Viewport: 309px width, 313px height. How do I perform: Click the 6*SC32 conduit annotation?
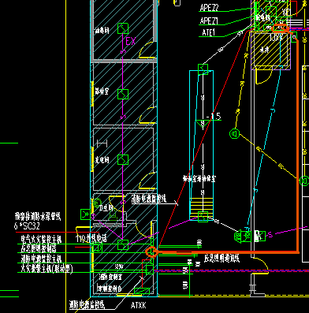(x=27, y=226)
